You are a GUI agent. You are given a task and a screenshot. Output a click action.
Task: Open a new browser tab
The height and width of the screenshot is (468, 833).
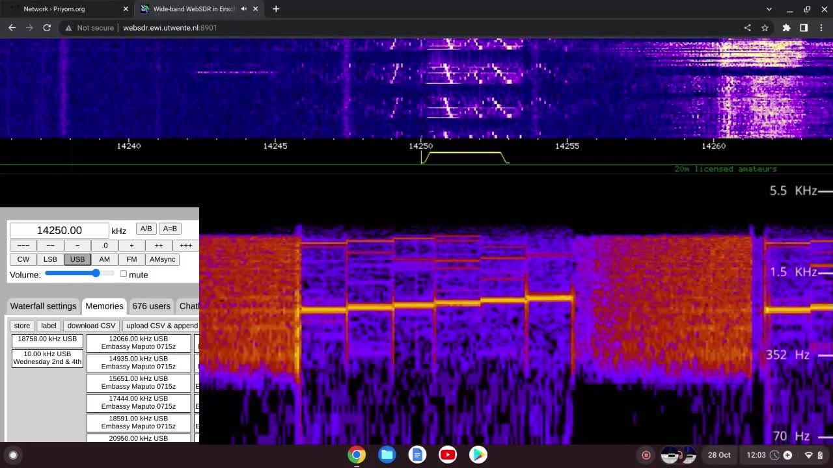276,9
